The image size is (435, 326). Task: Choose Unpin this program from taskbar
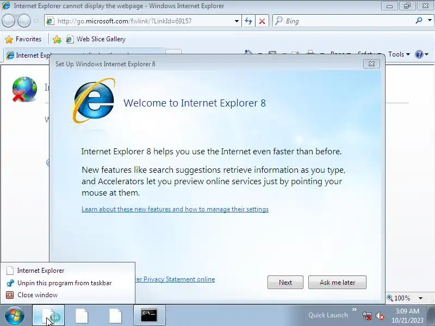click(x=67, y=283)
